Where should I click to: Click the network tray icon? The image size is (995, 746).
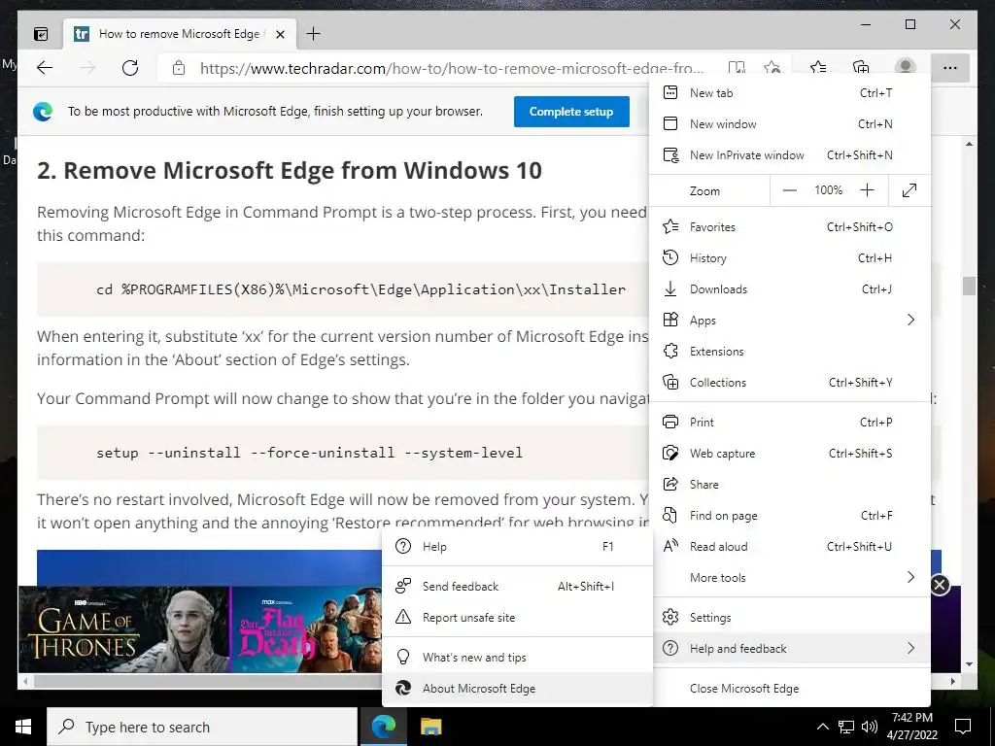pyautogui.click(x=846, y=727)
